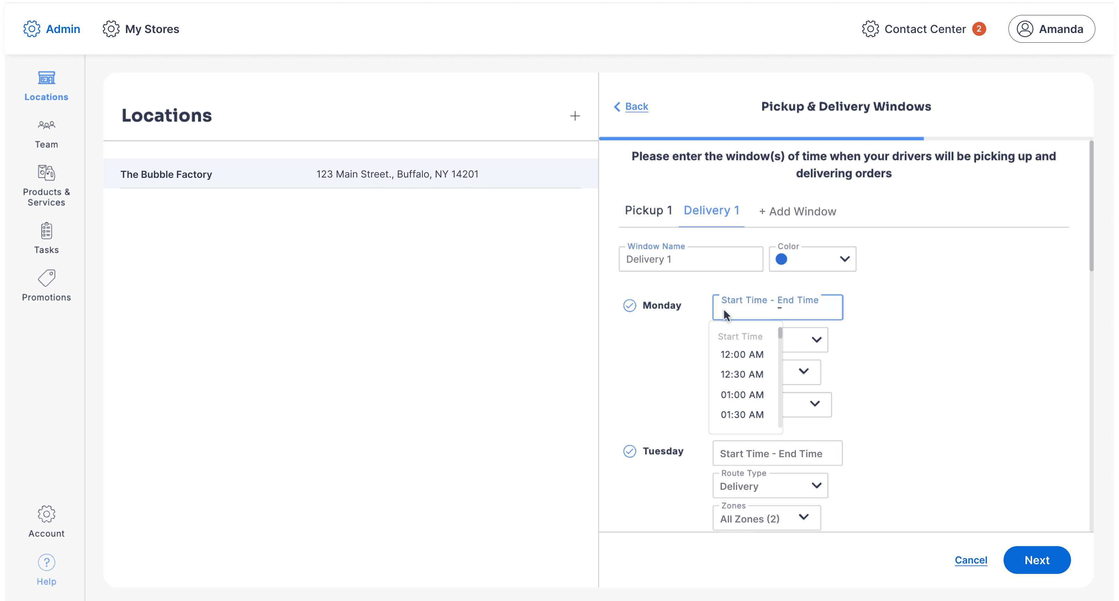This screenshot has height=601, width=1119.
Task: Click the Cancel link
Action: 971,560
